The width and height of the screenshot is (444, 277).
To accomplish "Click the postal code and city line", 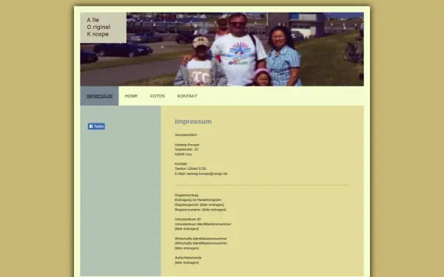I will point(184,154).
